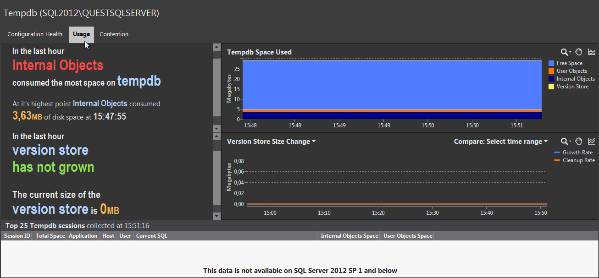Click User Objects legend swatch
The image size is (599, 278).
[x=551, y=71]
